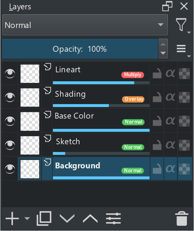This screenshot has height=231, width=194.
Task: Click the Opacity slider bar
Action: [80, 49]
